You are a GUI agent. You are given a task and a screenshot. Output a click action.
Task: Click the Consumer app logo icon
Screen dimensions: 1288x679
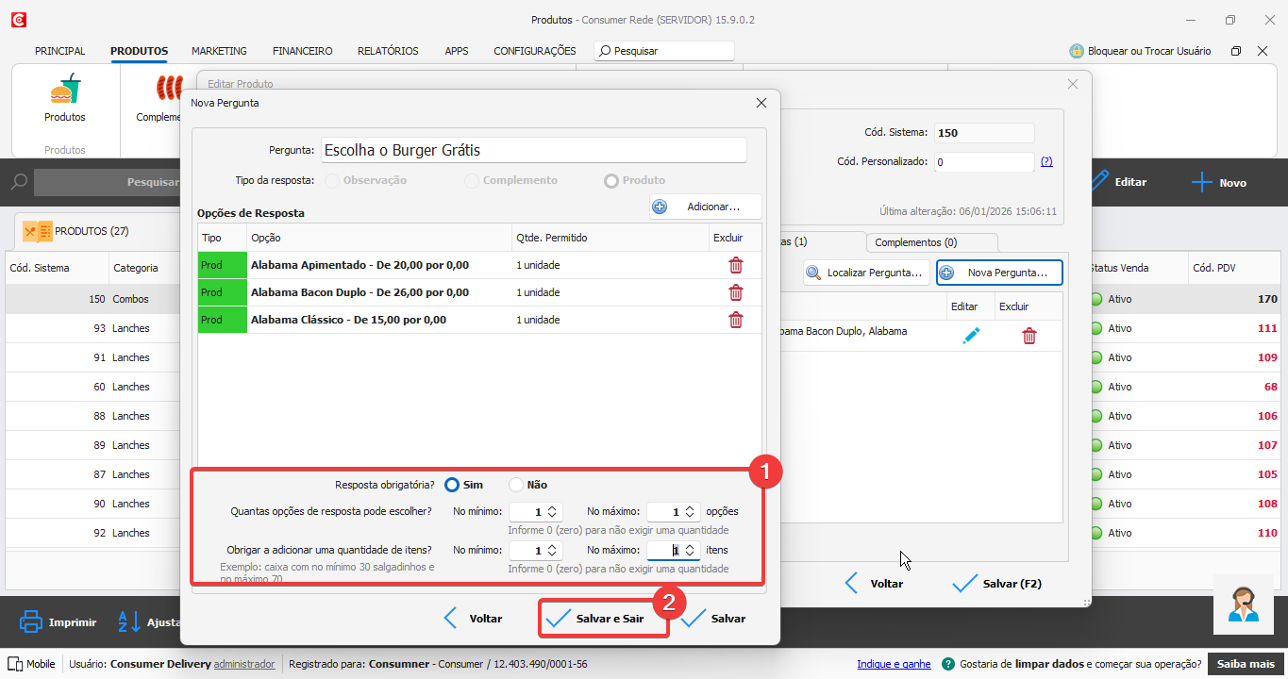[18, 20]
